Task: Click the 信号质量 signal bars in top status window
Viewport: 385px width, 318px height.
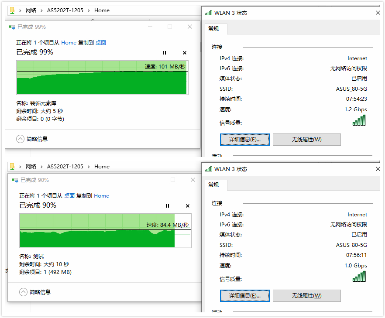Action: 359,120
